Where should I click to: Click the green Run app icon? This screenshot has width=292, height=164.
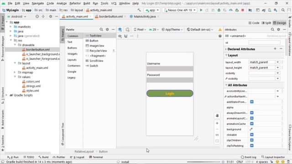pos(201,10)
